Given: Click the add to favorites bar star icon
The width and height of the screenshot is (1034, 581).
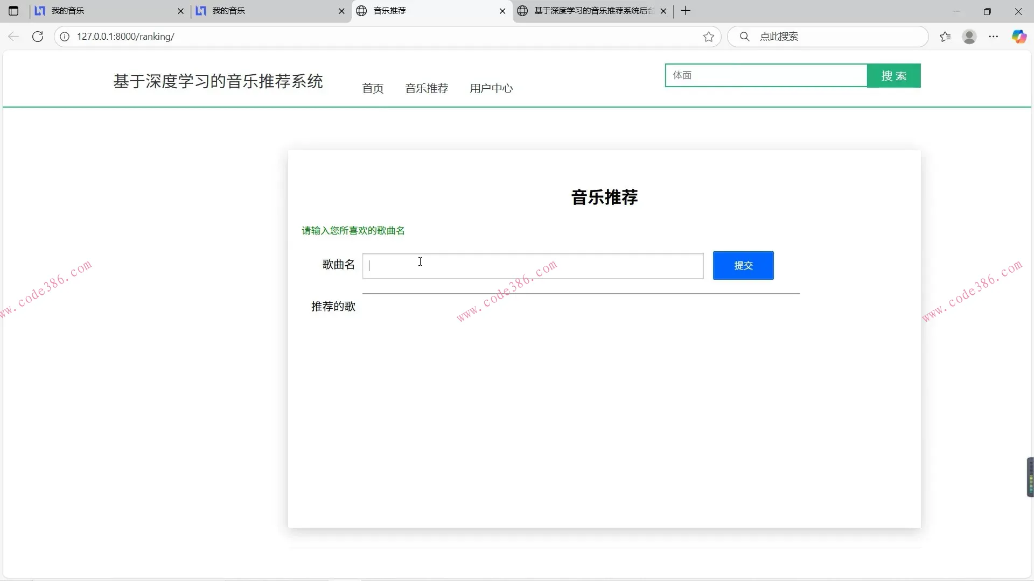Looking at the screenshot, I should tap(946, 37).
